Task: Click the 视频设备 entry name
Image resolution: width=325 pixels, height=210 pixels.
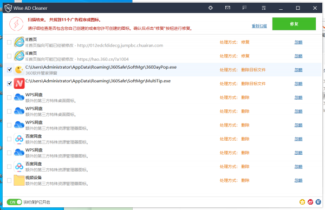Action: pyautogui.click(x=34, y=178)
